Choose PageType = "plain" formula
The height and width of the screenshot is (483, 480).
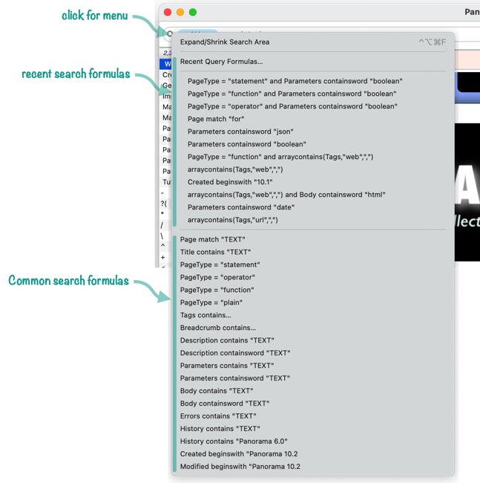click(x=313, y=302)
